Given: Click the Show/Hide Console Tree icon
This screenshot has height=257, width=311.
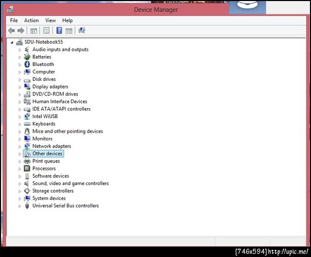Looking at the screenshot, I should (34, 31).
